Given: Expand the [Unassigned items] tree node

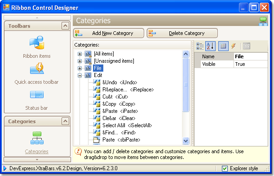Looking at the screenshot, I should (x=80, y=61).
